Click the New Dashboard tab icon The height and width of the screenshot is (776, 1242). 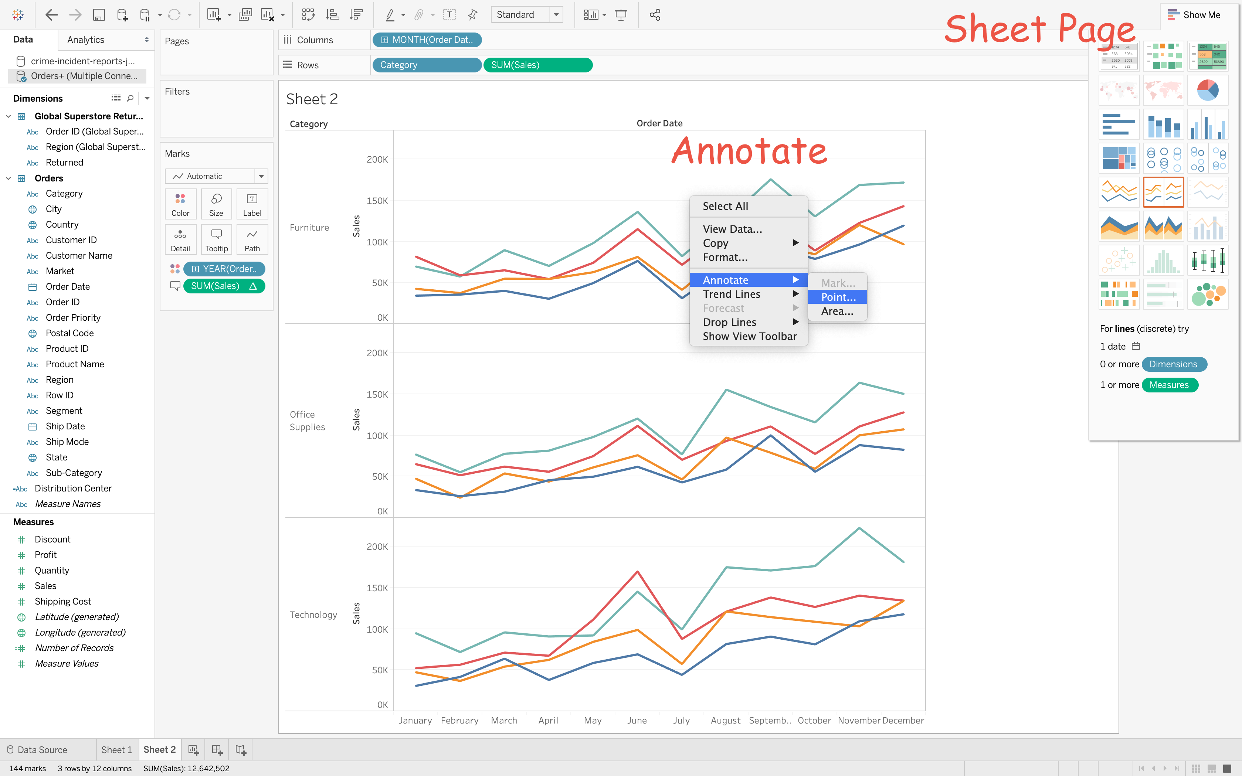217,750
